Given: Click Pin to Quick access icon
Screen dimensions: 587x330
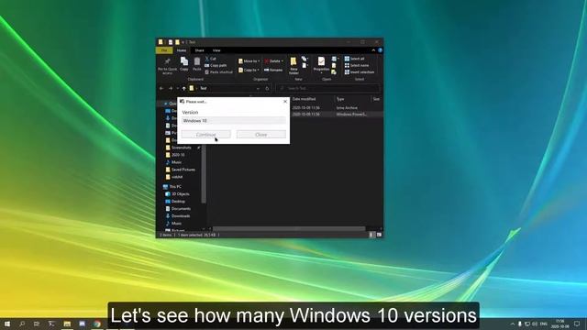Looking at the screenshot, I should (x=167, y=65).
